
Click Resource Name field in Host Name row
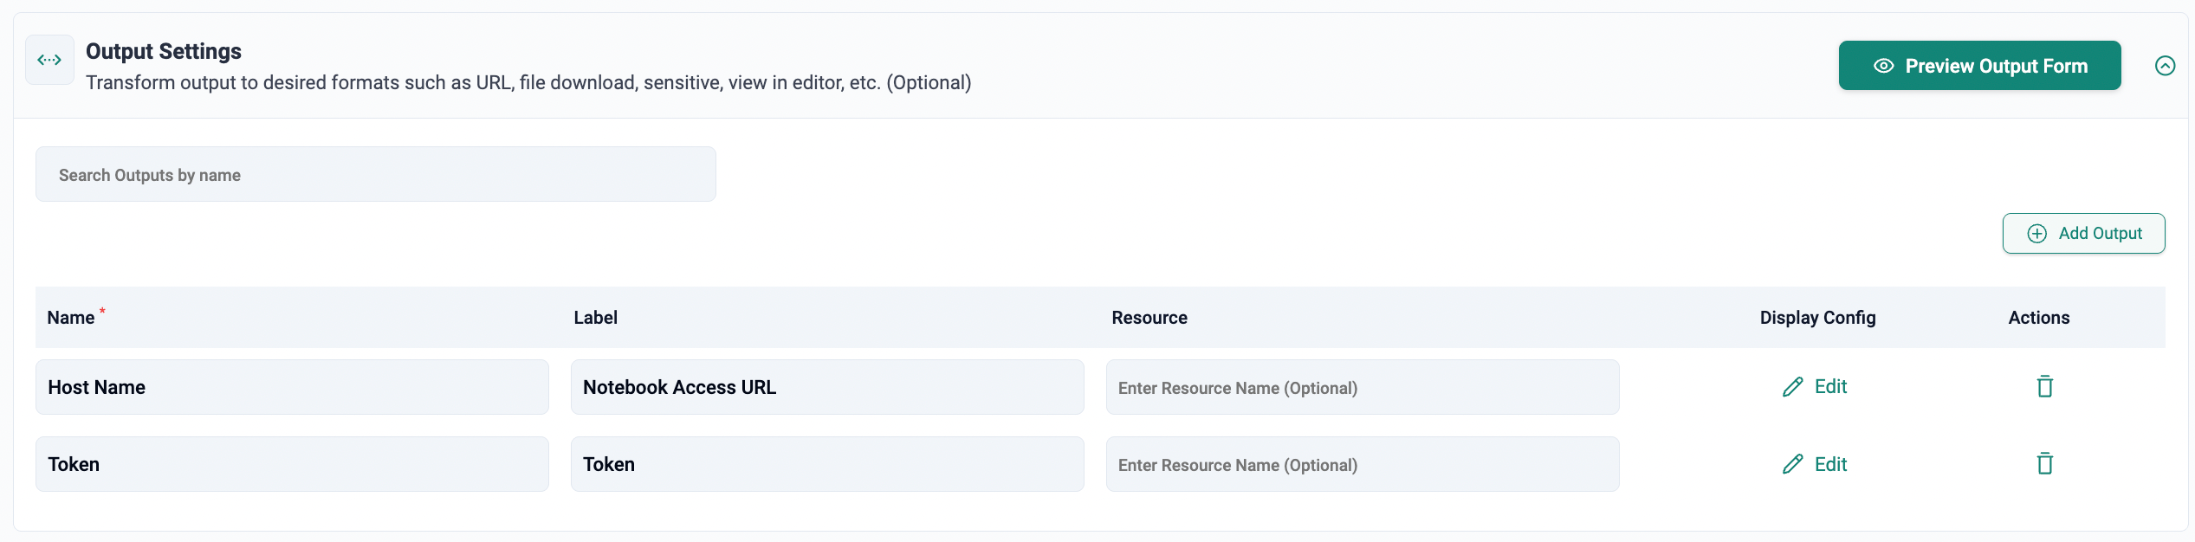(x=1362, y=388)
